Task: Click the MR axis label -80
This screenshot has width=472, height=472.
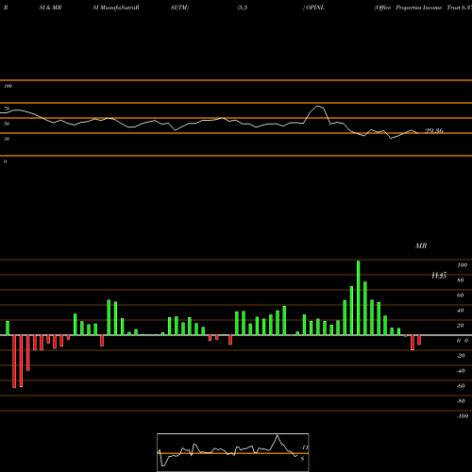Action: pyautogui.click(x=461, y=401)
